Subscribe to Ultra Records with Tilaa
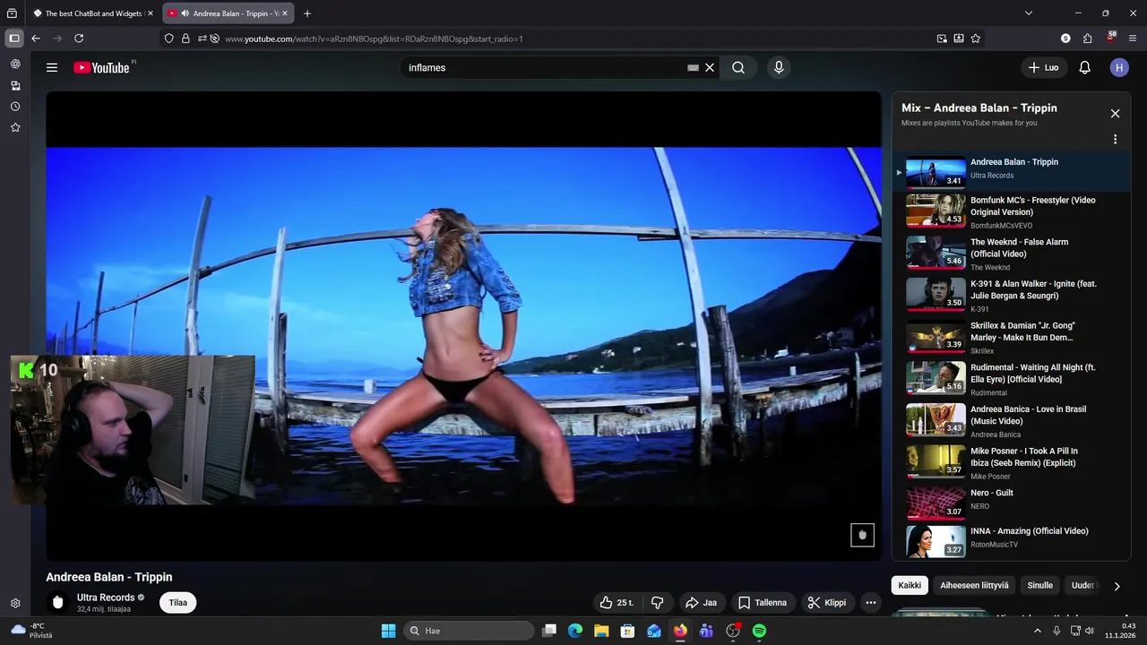Viewport: 1147px width, 645px height. [x=178, y=603]
